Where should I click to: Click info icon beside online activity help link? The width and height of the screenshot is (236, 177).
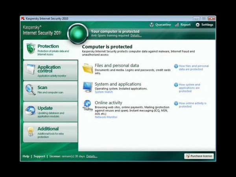[x=176, y=103]
